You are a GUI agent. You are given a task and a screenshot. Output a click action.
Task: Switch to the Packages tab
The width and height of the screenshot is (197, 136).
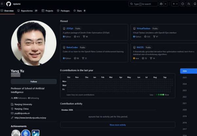point(63,11)
